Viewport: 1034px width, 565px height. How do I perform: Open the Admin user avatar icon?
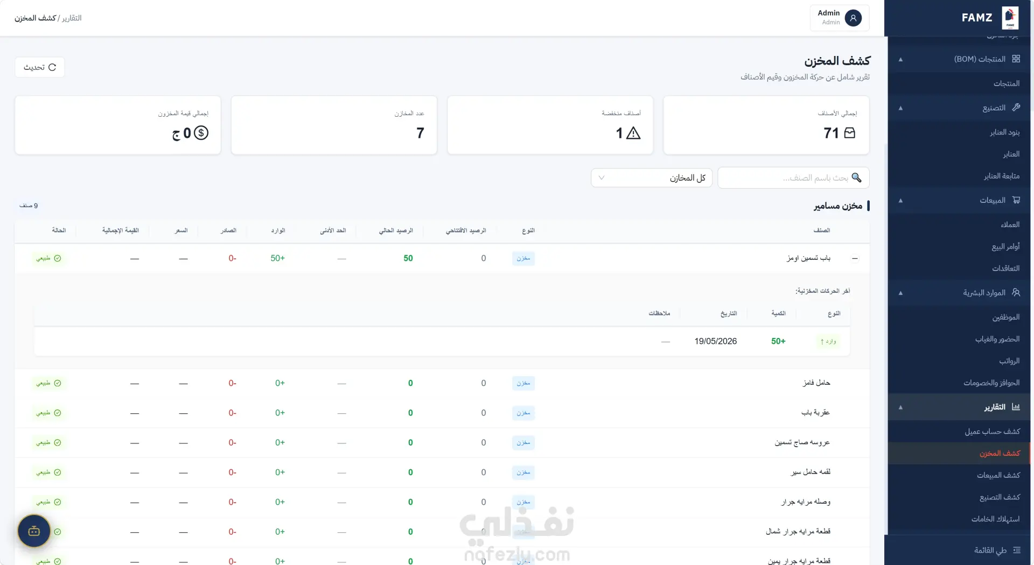click(853, 18)
